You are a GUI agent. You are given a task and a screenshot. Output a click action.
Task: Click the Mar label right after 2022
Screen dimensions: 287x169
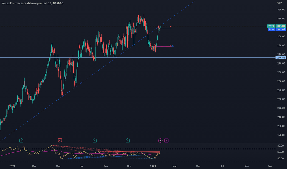tap(34, 166)
